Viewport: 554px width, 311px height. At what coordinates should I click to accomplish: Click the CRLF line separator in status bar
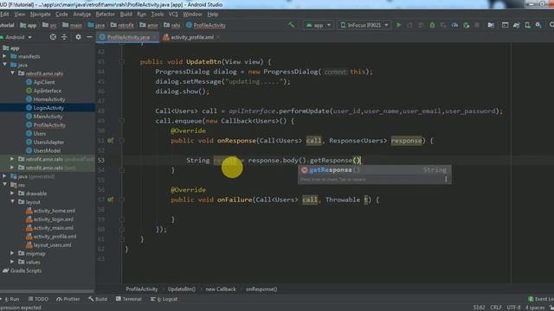pos(496,308)
